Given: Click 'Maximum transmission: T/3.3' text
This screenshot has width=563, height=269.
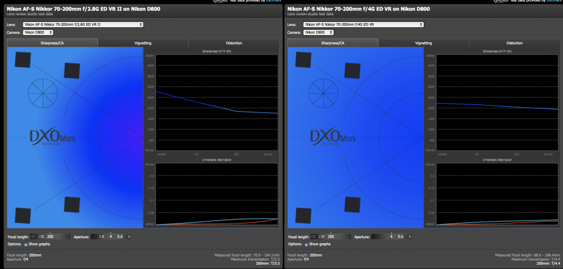Looking at the screenshot, I should pyautogui.click(x=255, y=259).
